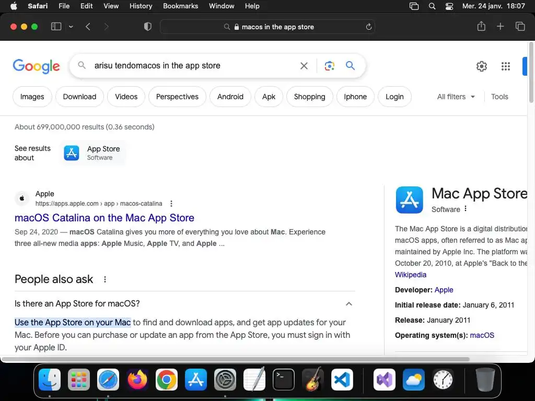This screenshot has width=535, height=401.
Task: Filter results by Perspectives
Action: [177, 97]
